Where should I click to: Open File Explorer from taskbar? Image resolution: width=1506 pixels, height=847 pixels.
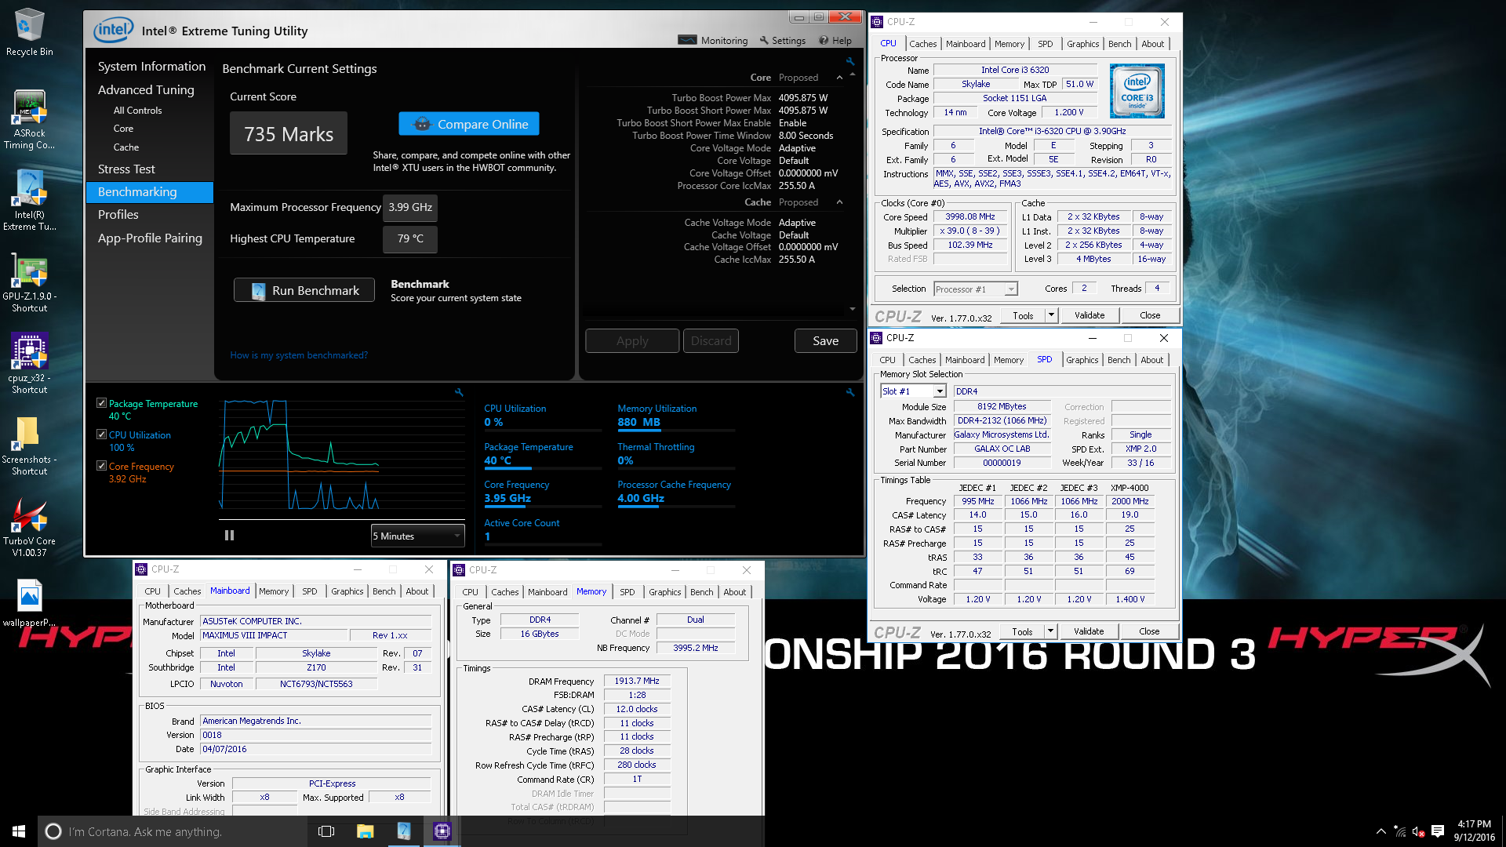point(365,831)
